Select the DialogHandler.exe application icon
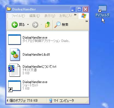Screen dimensions: 114x108 14,39
